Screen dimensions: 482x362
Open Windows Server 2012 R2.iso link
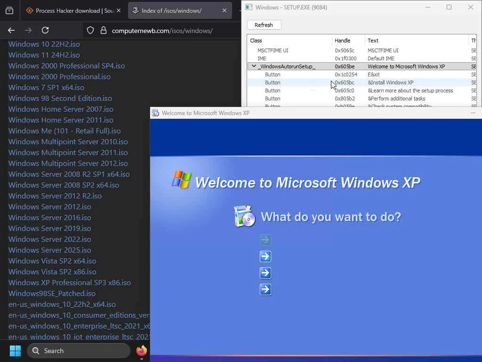tap(55, 196)
